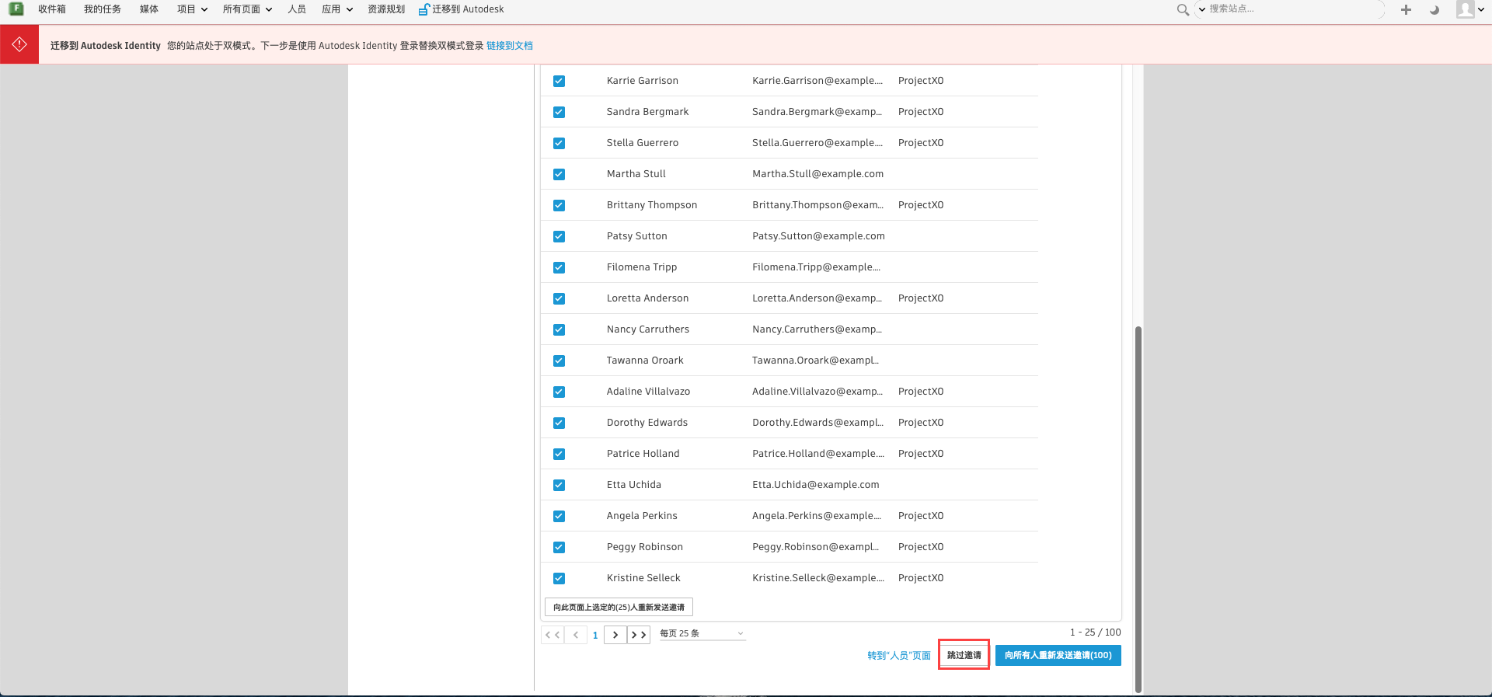Click the red warning diamond icon
This screenshot has width=1492, height=697.
tap(19, 44)
